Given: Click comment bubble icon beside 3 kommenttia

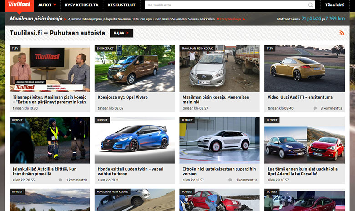Looking at the screenshot, I should (x=315, y=108).
